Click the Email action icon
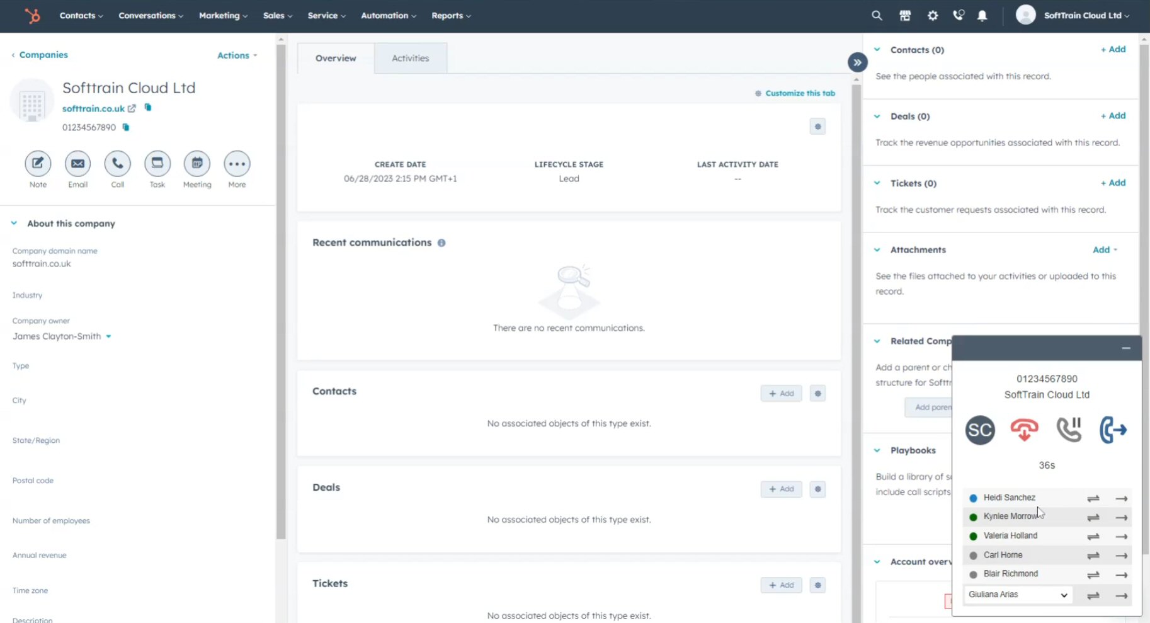1150x623 pixels. coord(77,164)
